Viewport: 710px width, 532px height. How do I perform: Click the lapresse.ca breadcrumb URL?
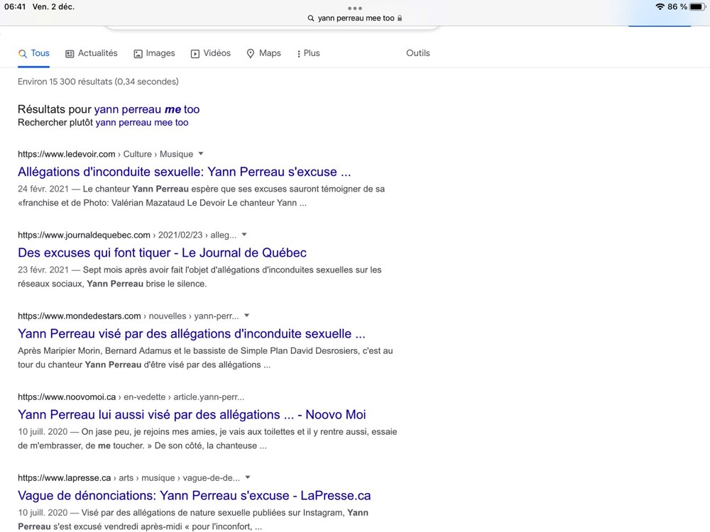(129, 478)
